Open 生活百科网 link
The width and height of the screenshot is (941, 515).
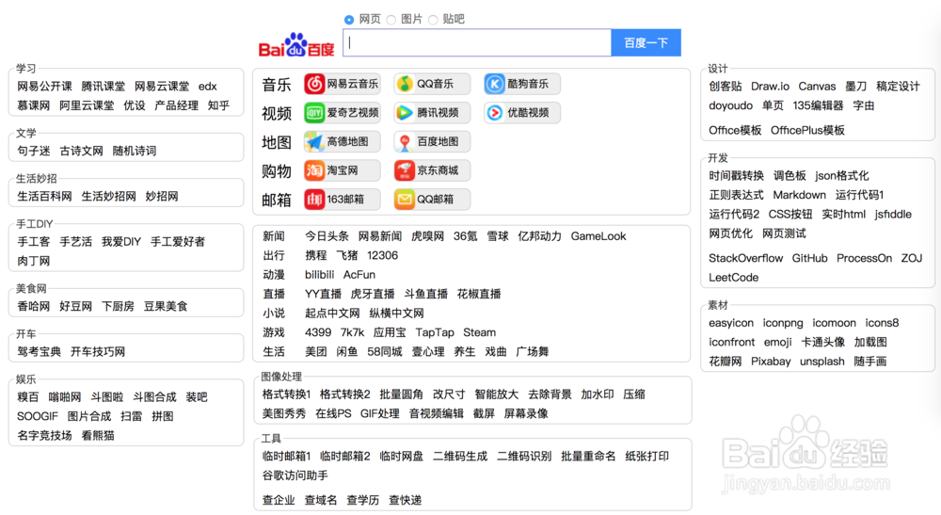coord(44,197)
